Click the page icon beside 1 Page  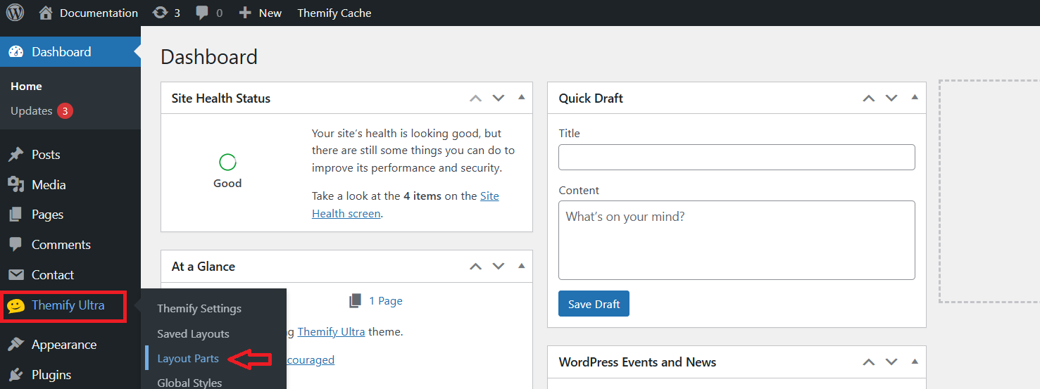click(x=356, y=301)
